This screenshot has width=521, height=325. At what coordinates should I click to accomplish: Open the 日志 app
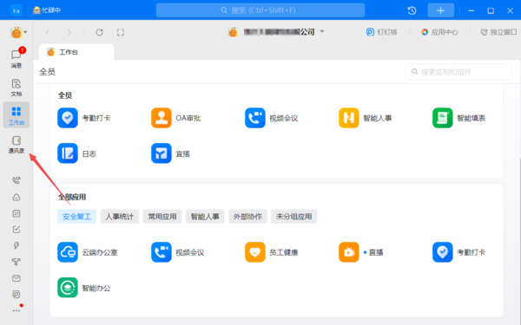click(x=76, y=153)
